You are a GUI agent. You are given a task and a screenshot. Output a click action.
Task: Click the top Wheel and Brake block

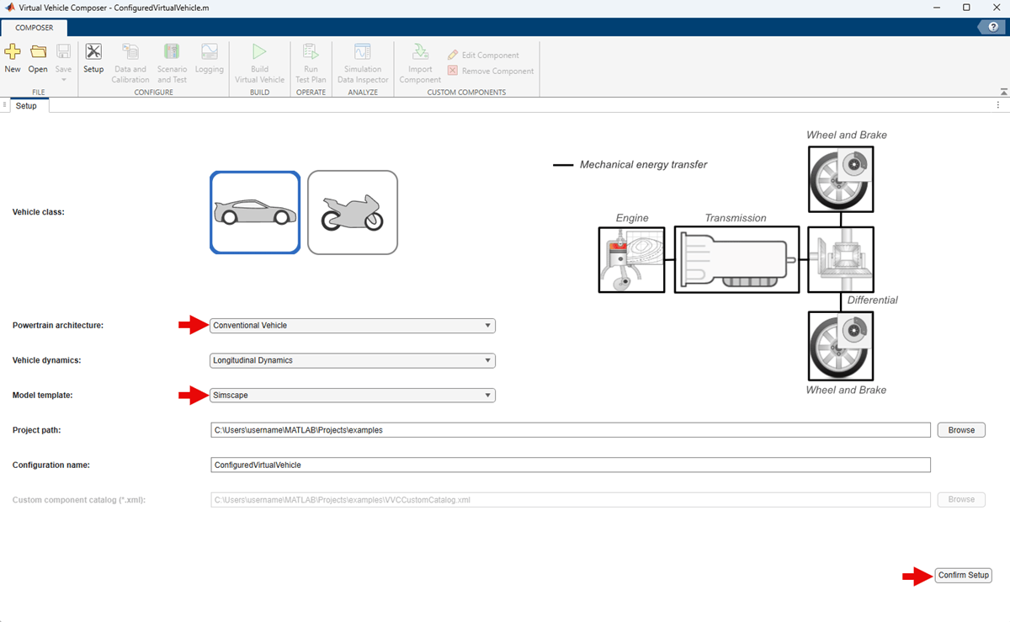click(x=841, y=178)
